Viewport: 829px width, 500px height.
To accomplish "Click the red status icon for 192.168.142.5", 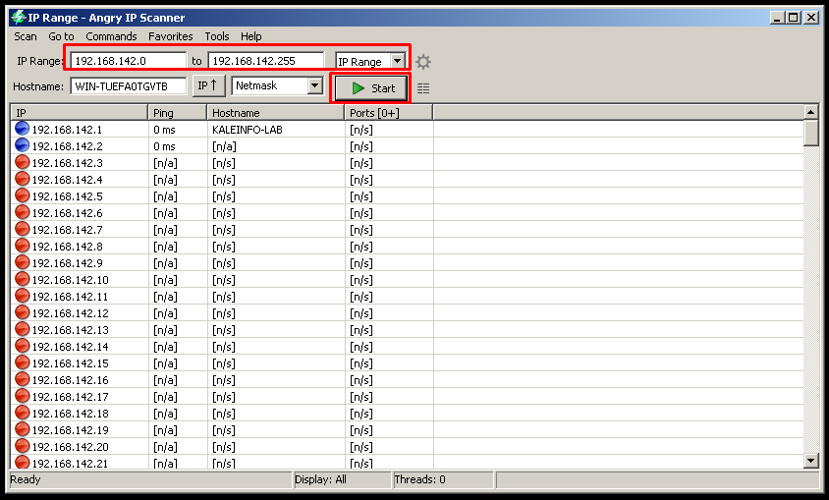I will pyautogui.click(x=23, y=196).
